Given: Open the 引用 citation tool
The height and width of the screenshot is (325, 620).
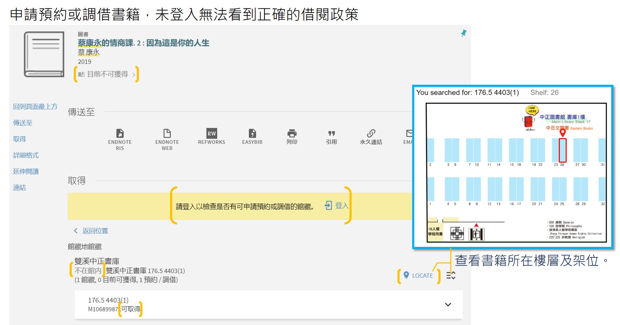Looking at the screenshot, I should 332,137.
